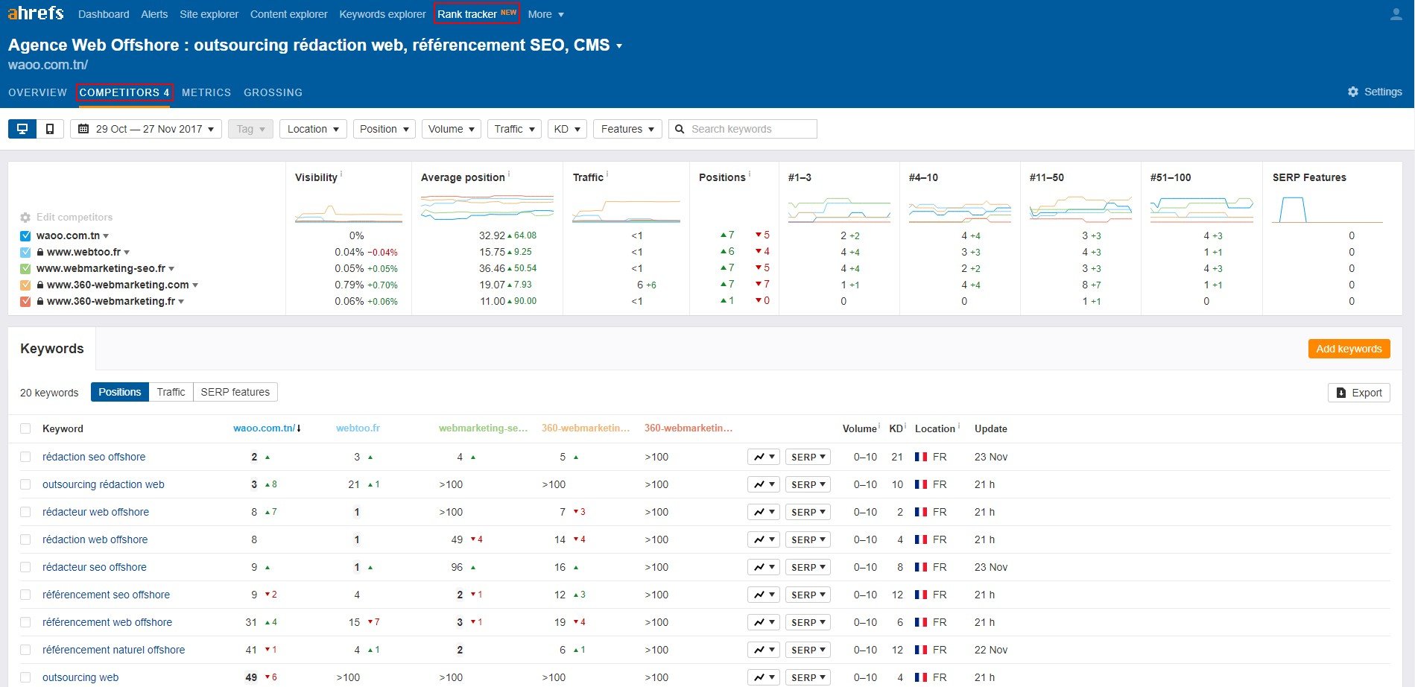
Task: Show the SERP features keywords view
Action: 235,392
